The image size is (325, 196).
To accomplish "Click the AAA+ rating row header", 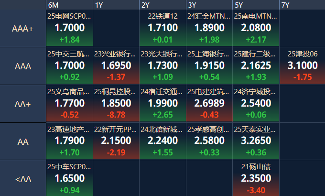I will [23, 29].
